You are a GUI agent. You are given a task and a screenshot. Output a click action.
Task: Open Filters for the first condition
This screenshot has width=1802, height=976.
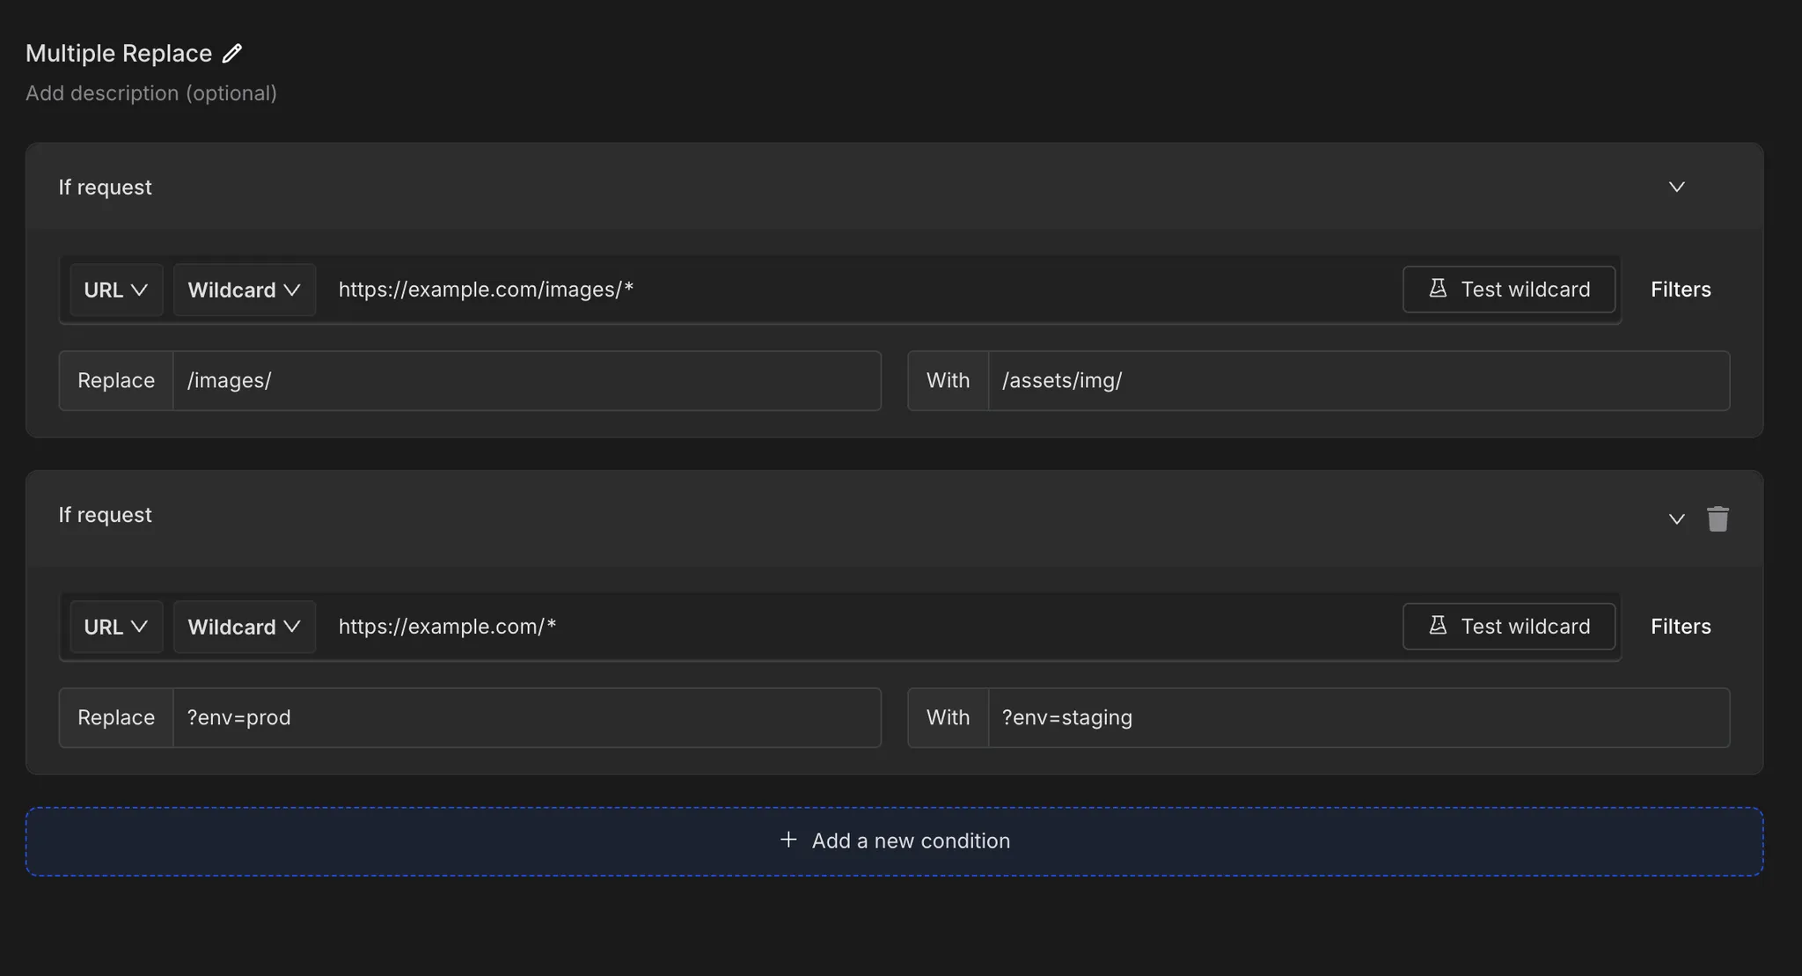click(x=1680, y=290)
